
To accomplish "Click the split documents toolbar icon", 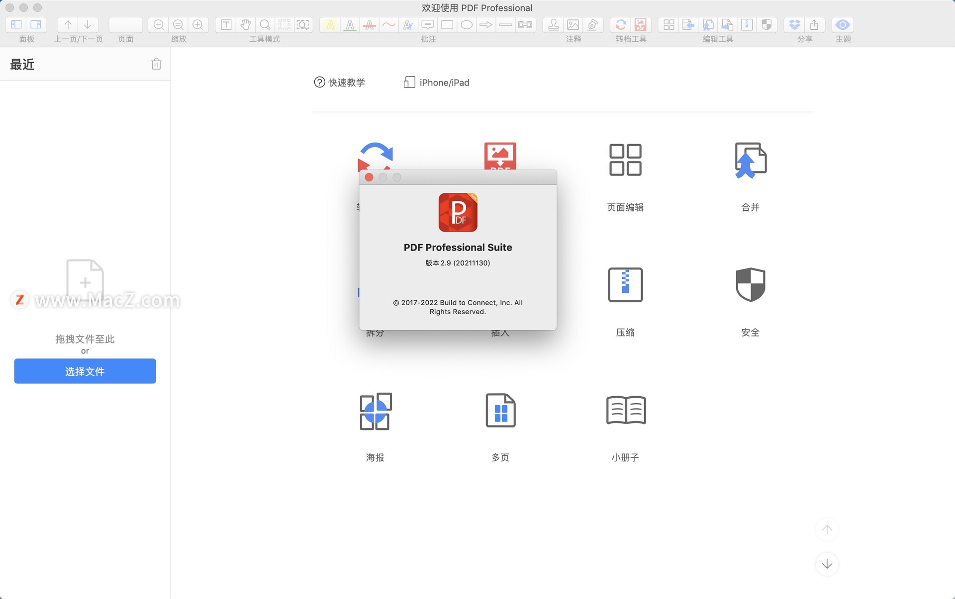I will click(x=727, y=24).
